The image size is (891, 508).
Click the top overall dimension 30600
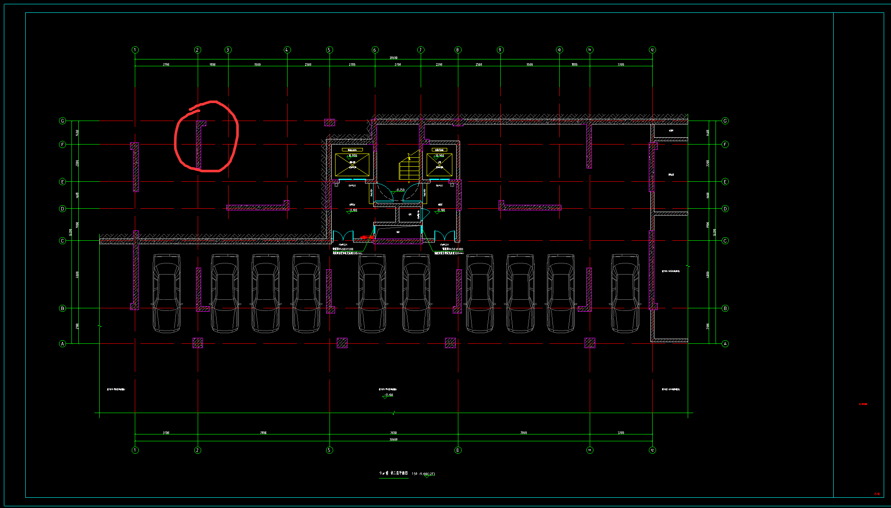click(x=393, y=58)
